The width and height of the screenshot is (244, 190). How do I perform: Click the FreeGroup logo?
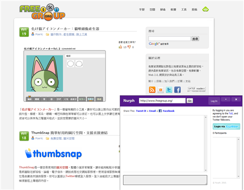[x=42, y=12]
